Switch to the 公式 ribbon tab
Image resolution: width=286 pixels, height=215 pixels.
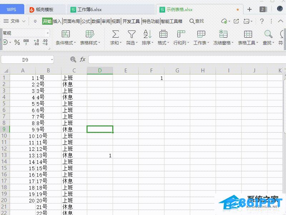pyautogui.click(x=86, y=21)
